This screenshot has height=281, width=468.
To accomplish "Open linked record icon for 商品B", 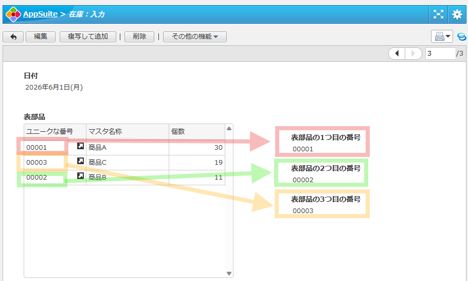I will pyautogui.click(x=80, y=175).
